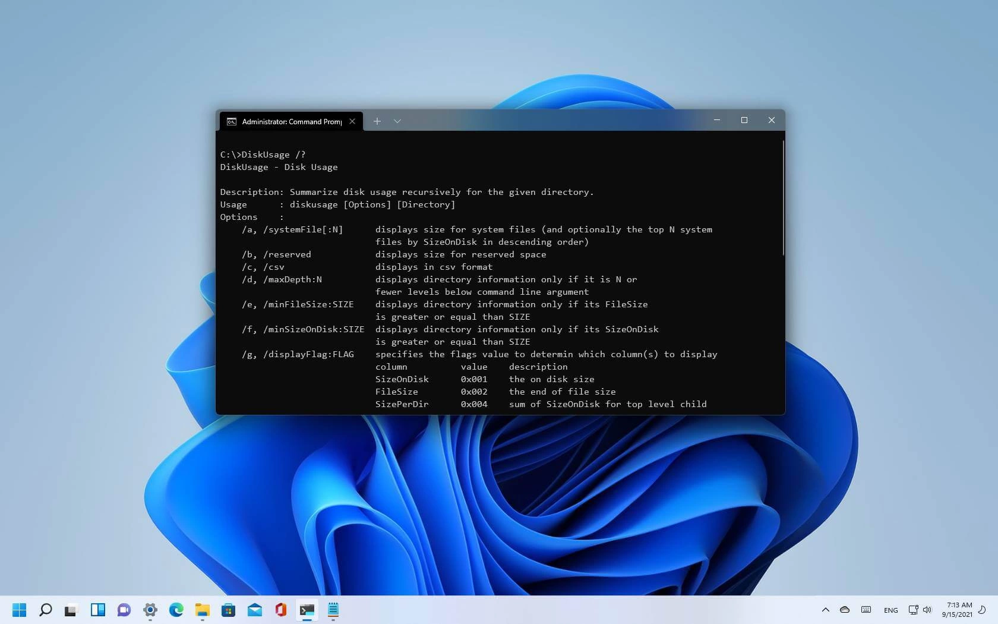Open Notepad from the taskbar

point(333,610)
